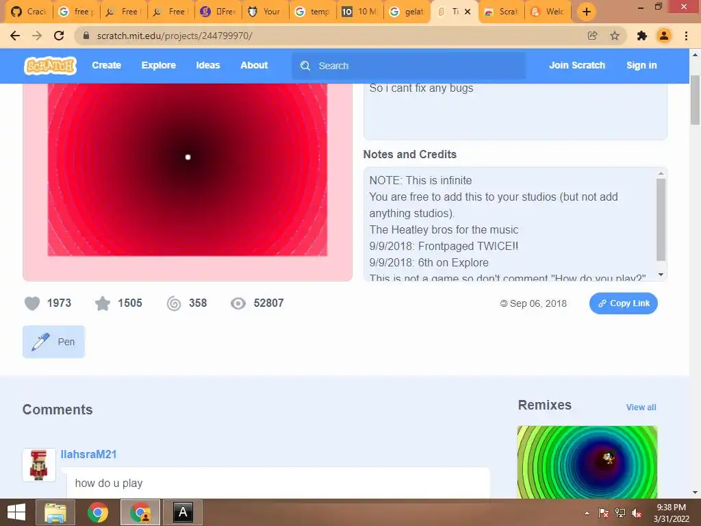Click the address bar URL
The image size is (701, 526).
click(x=175, y=36)
